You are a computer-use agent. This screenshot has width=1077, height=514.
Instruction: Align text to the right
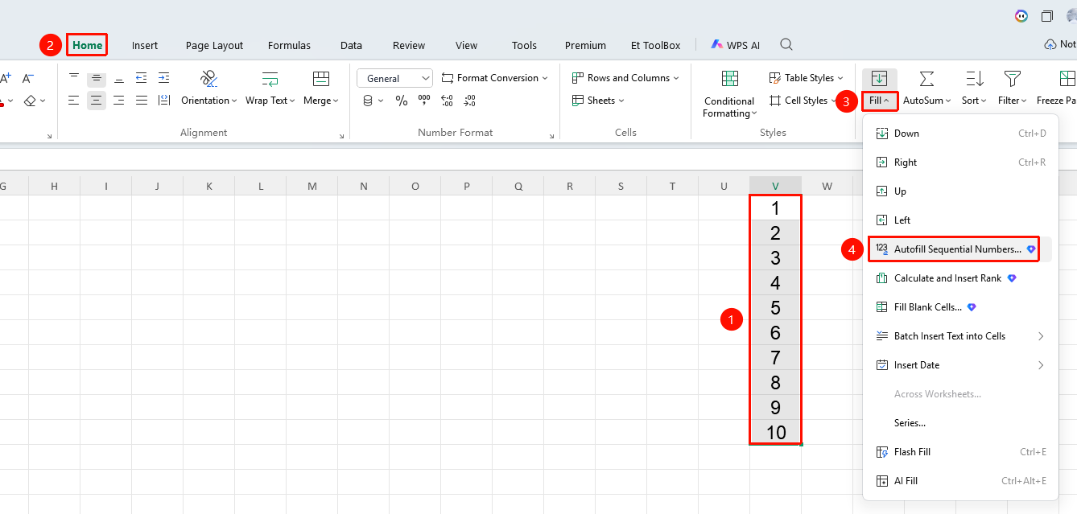pos(119,101)
